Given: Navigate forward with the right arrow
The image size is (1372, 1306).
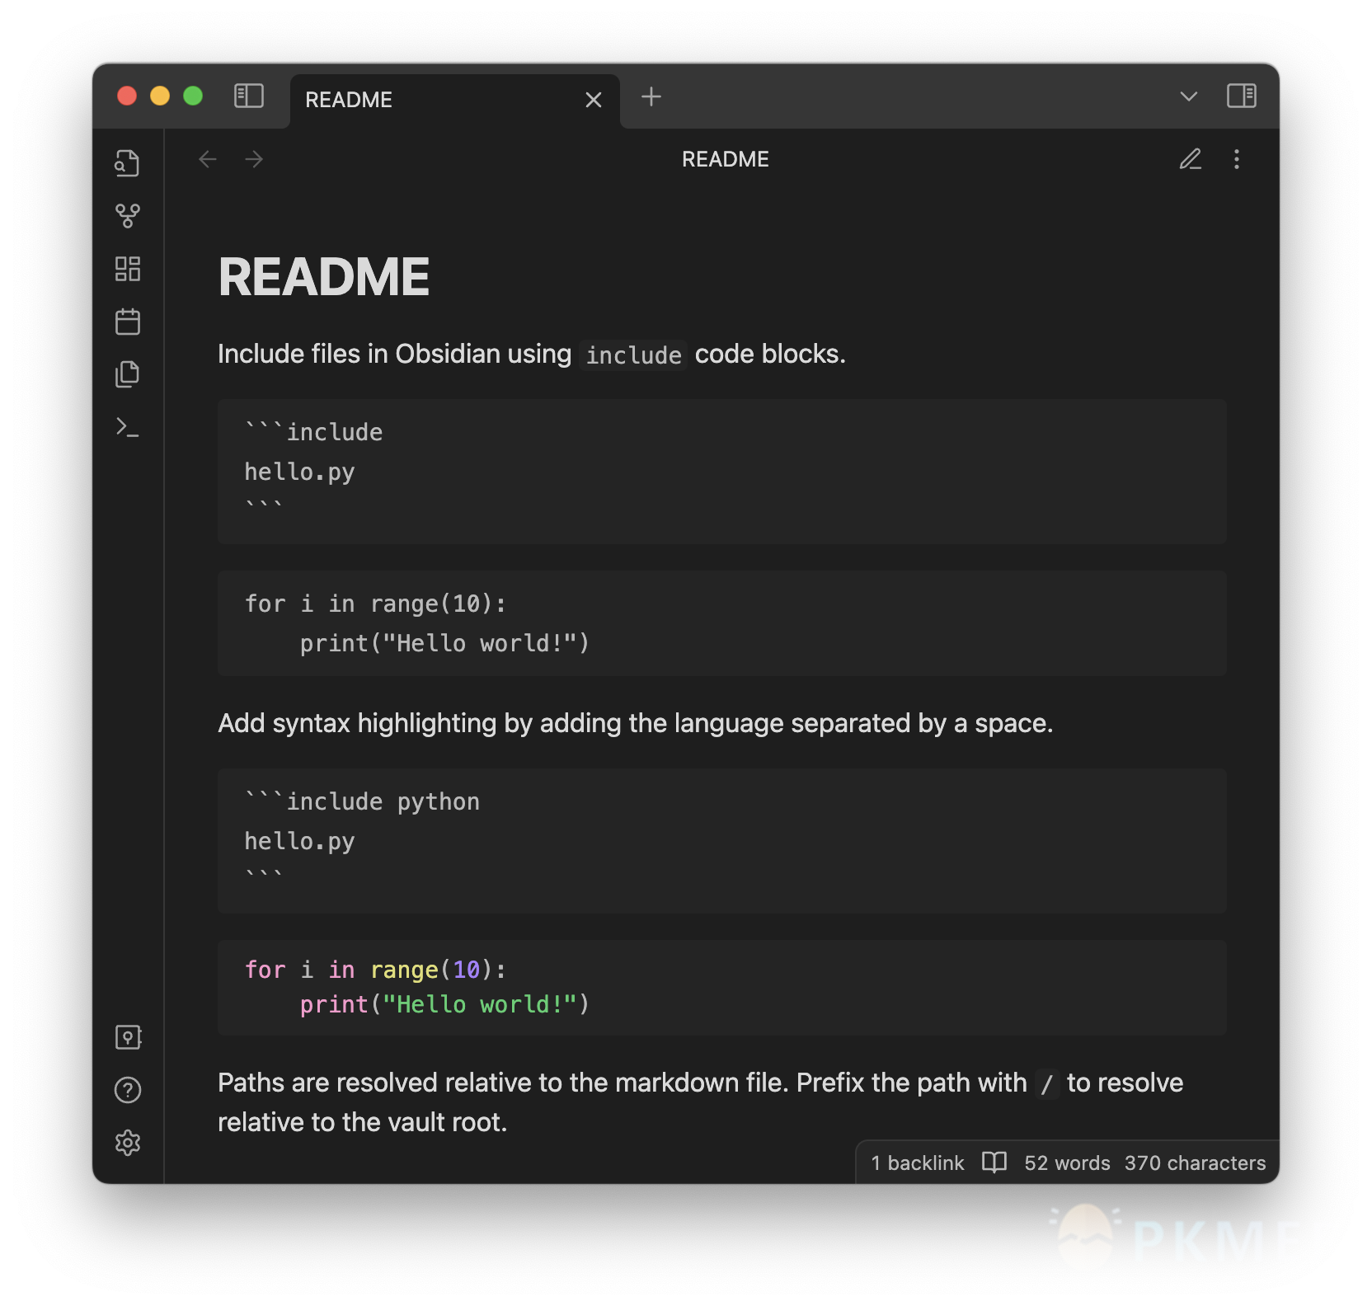Looking at the screenshot, I should pyautogui.click(x=254, y=159).
